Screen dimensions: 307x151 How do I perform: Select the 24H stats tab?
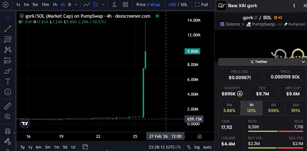[295, 108]
